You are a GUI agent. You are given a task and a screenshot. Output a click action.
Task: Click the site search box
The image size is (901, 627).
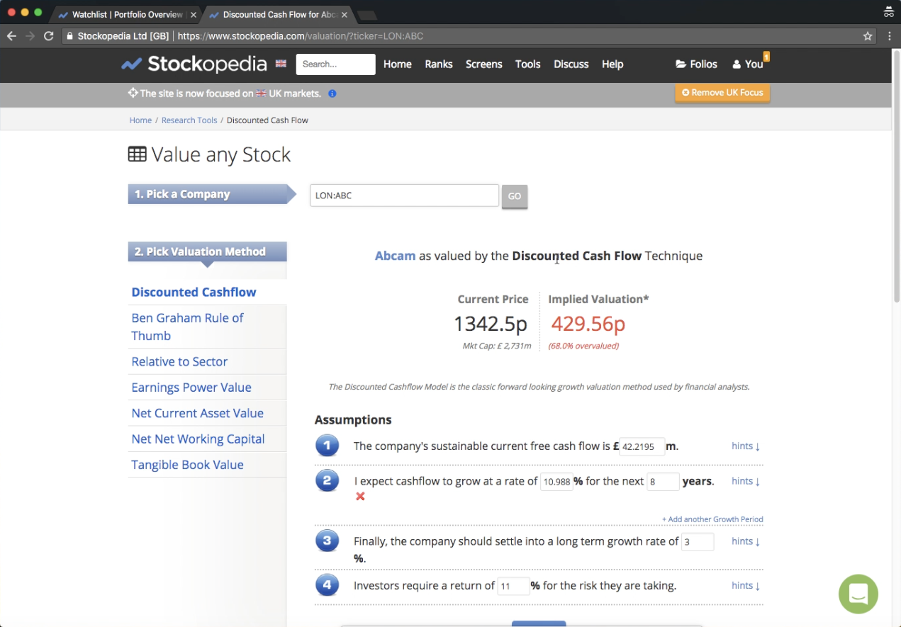[x=335, y=64]
